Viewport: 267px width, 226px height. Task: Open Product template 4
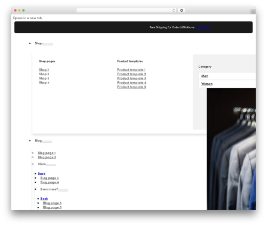(x=131, y=83)
